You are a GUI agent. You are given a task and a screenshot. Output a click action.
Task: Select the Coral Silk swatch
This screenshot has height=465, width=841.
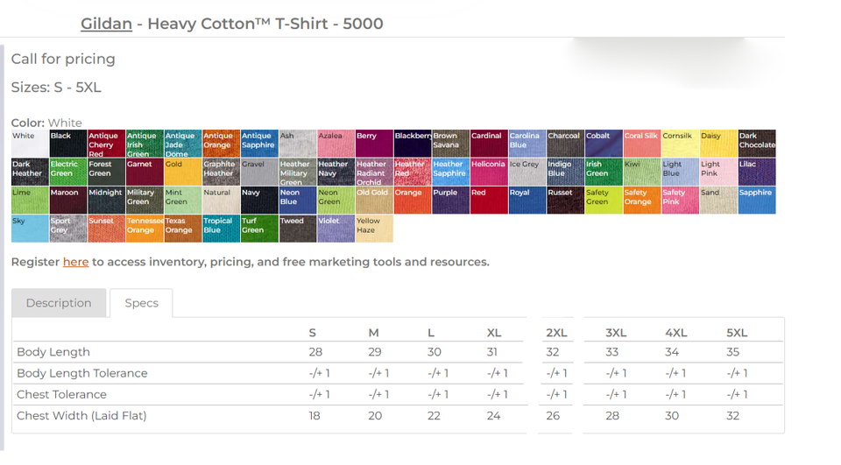pos(641,144)
